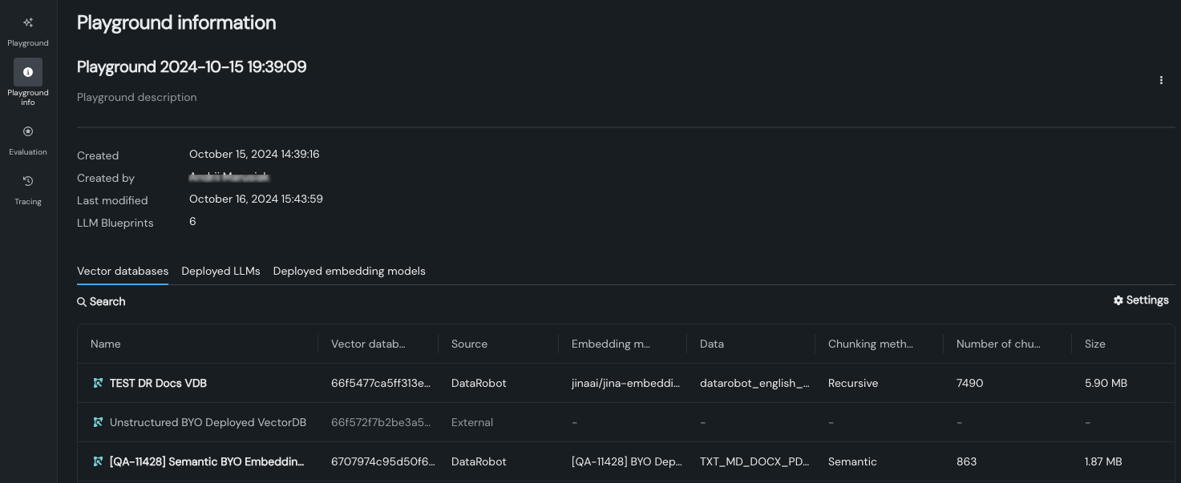Screen dimensions: 1181x483
Task: Click the Unstructured BYO Deployed VectorDB row icon
Action: tap(98, 422)
